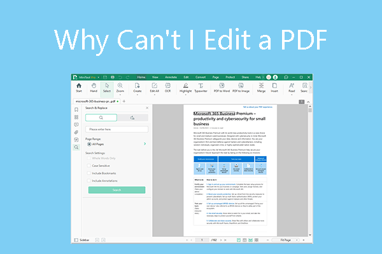
Task: Select the Hand tool
Action: tap(94, 88)
